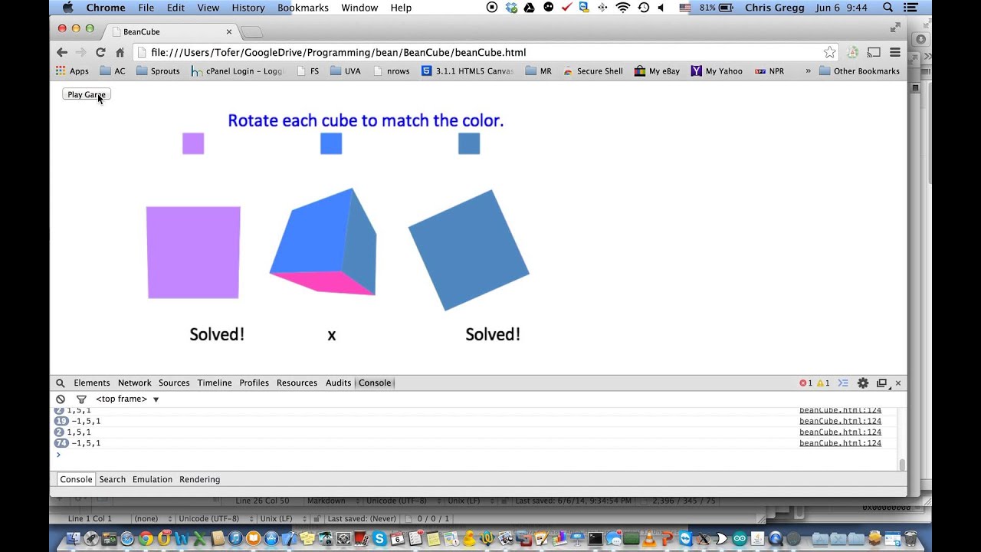The image size is (981, 552).
Task: Reload the page with the refresh icon
Action: (x=100, y=52)
